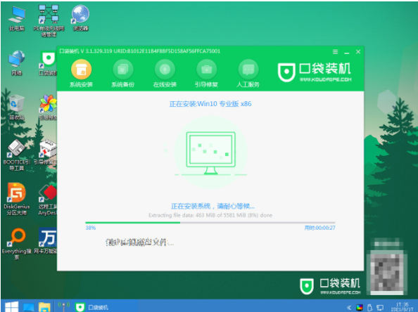418x312 pixels.
Task: Click the network tray icon
Action: coord(380,308)
